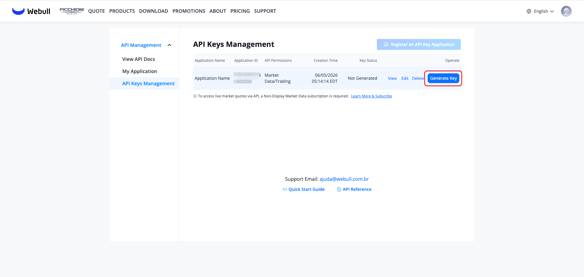The width and height of the screenshot is (584, 277).
Task: Click the blurred Application ID cell
Action: pos(247,78)
